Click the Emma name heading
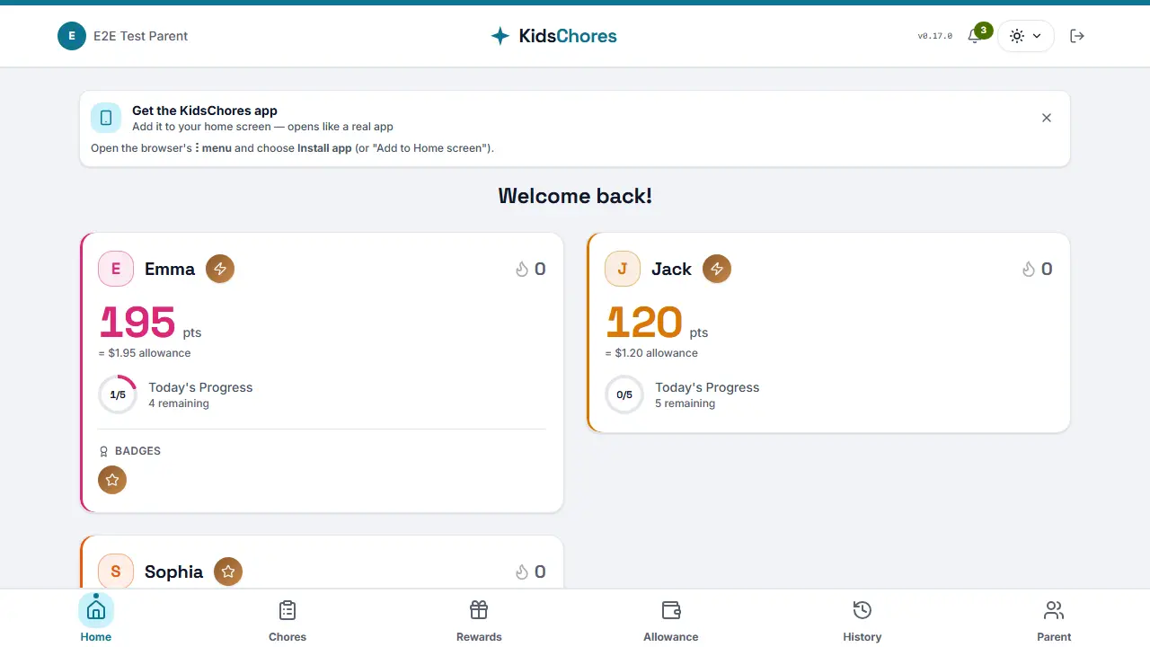Viewport: 1150px width, 647px height. (x=170, y=269)
